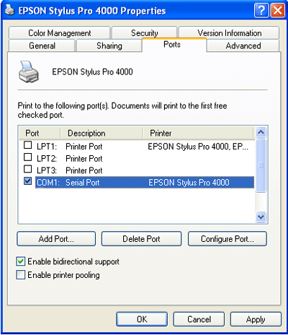Click the 'Printer Port' description of LPT2
Screen dimensions: 288x335
84,158
